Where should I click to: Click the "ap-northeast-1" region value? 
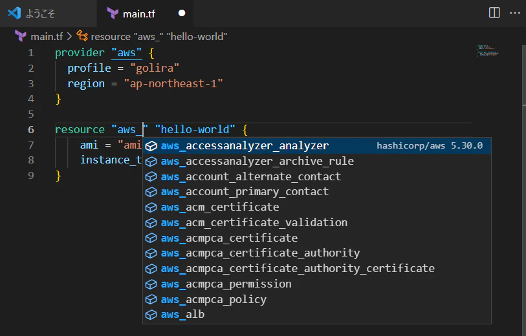click(x=173, y=83)
